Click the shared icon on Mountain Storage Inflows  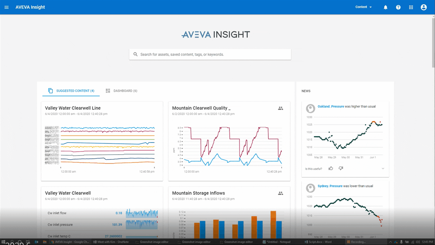coord(280,193)
